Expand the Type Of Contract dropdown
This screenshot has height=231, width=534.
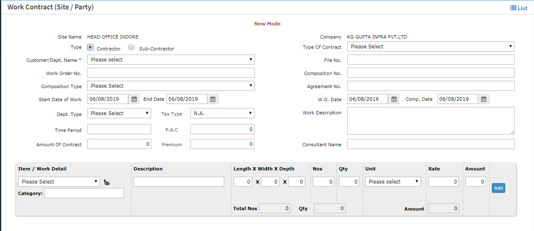pyautogui.click(x=430, y=47)
